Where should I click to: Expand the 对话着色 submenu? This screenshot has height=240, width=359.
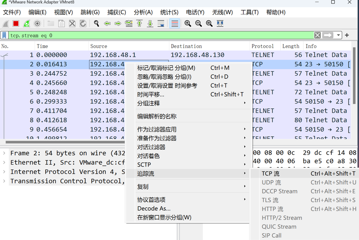[188, 156]
